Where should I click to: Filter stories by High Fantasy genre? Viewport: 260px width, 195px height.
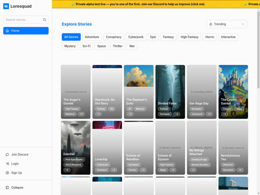point(189,37)
